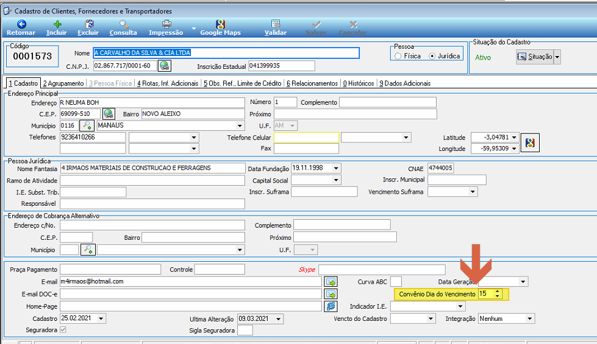Click map icon beside Latitude and Longitude

coord(530,143)
